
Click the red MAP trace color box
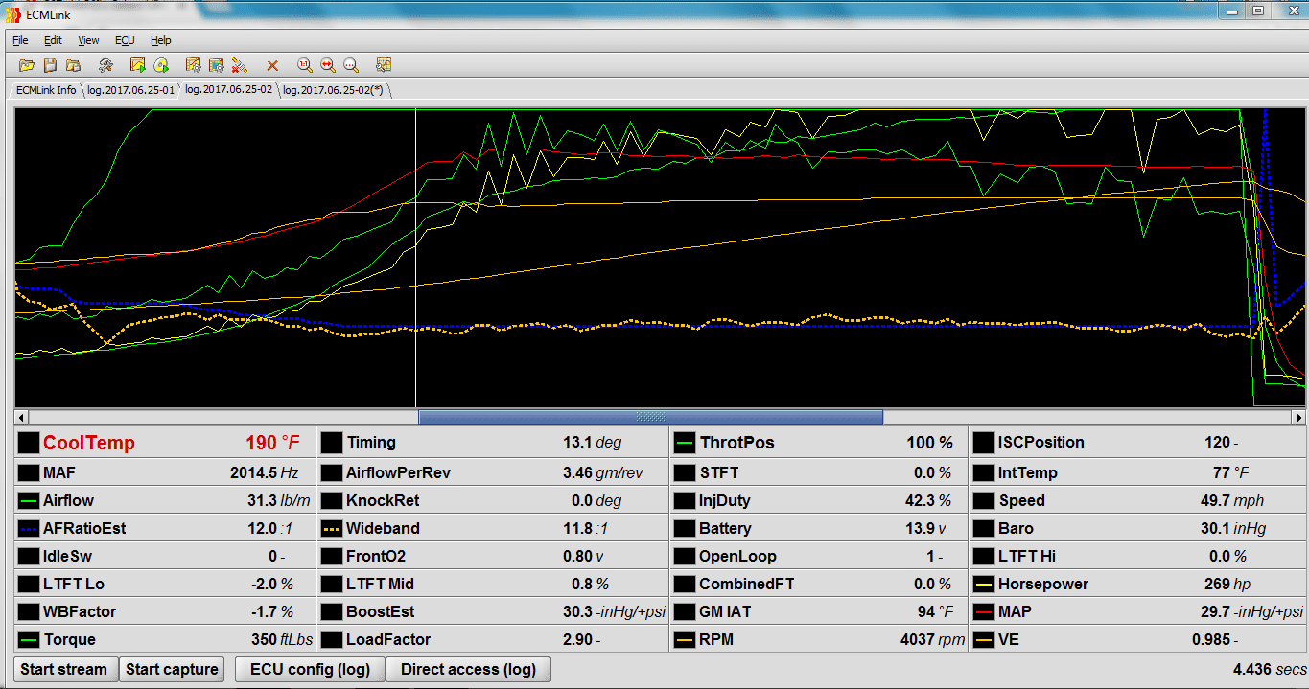coord(983,611)
